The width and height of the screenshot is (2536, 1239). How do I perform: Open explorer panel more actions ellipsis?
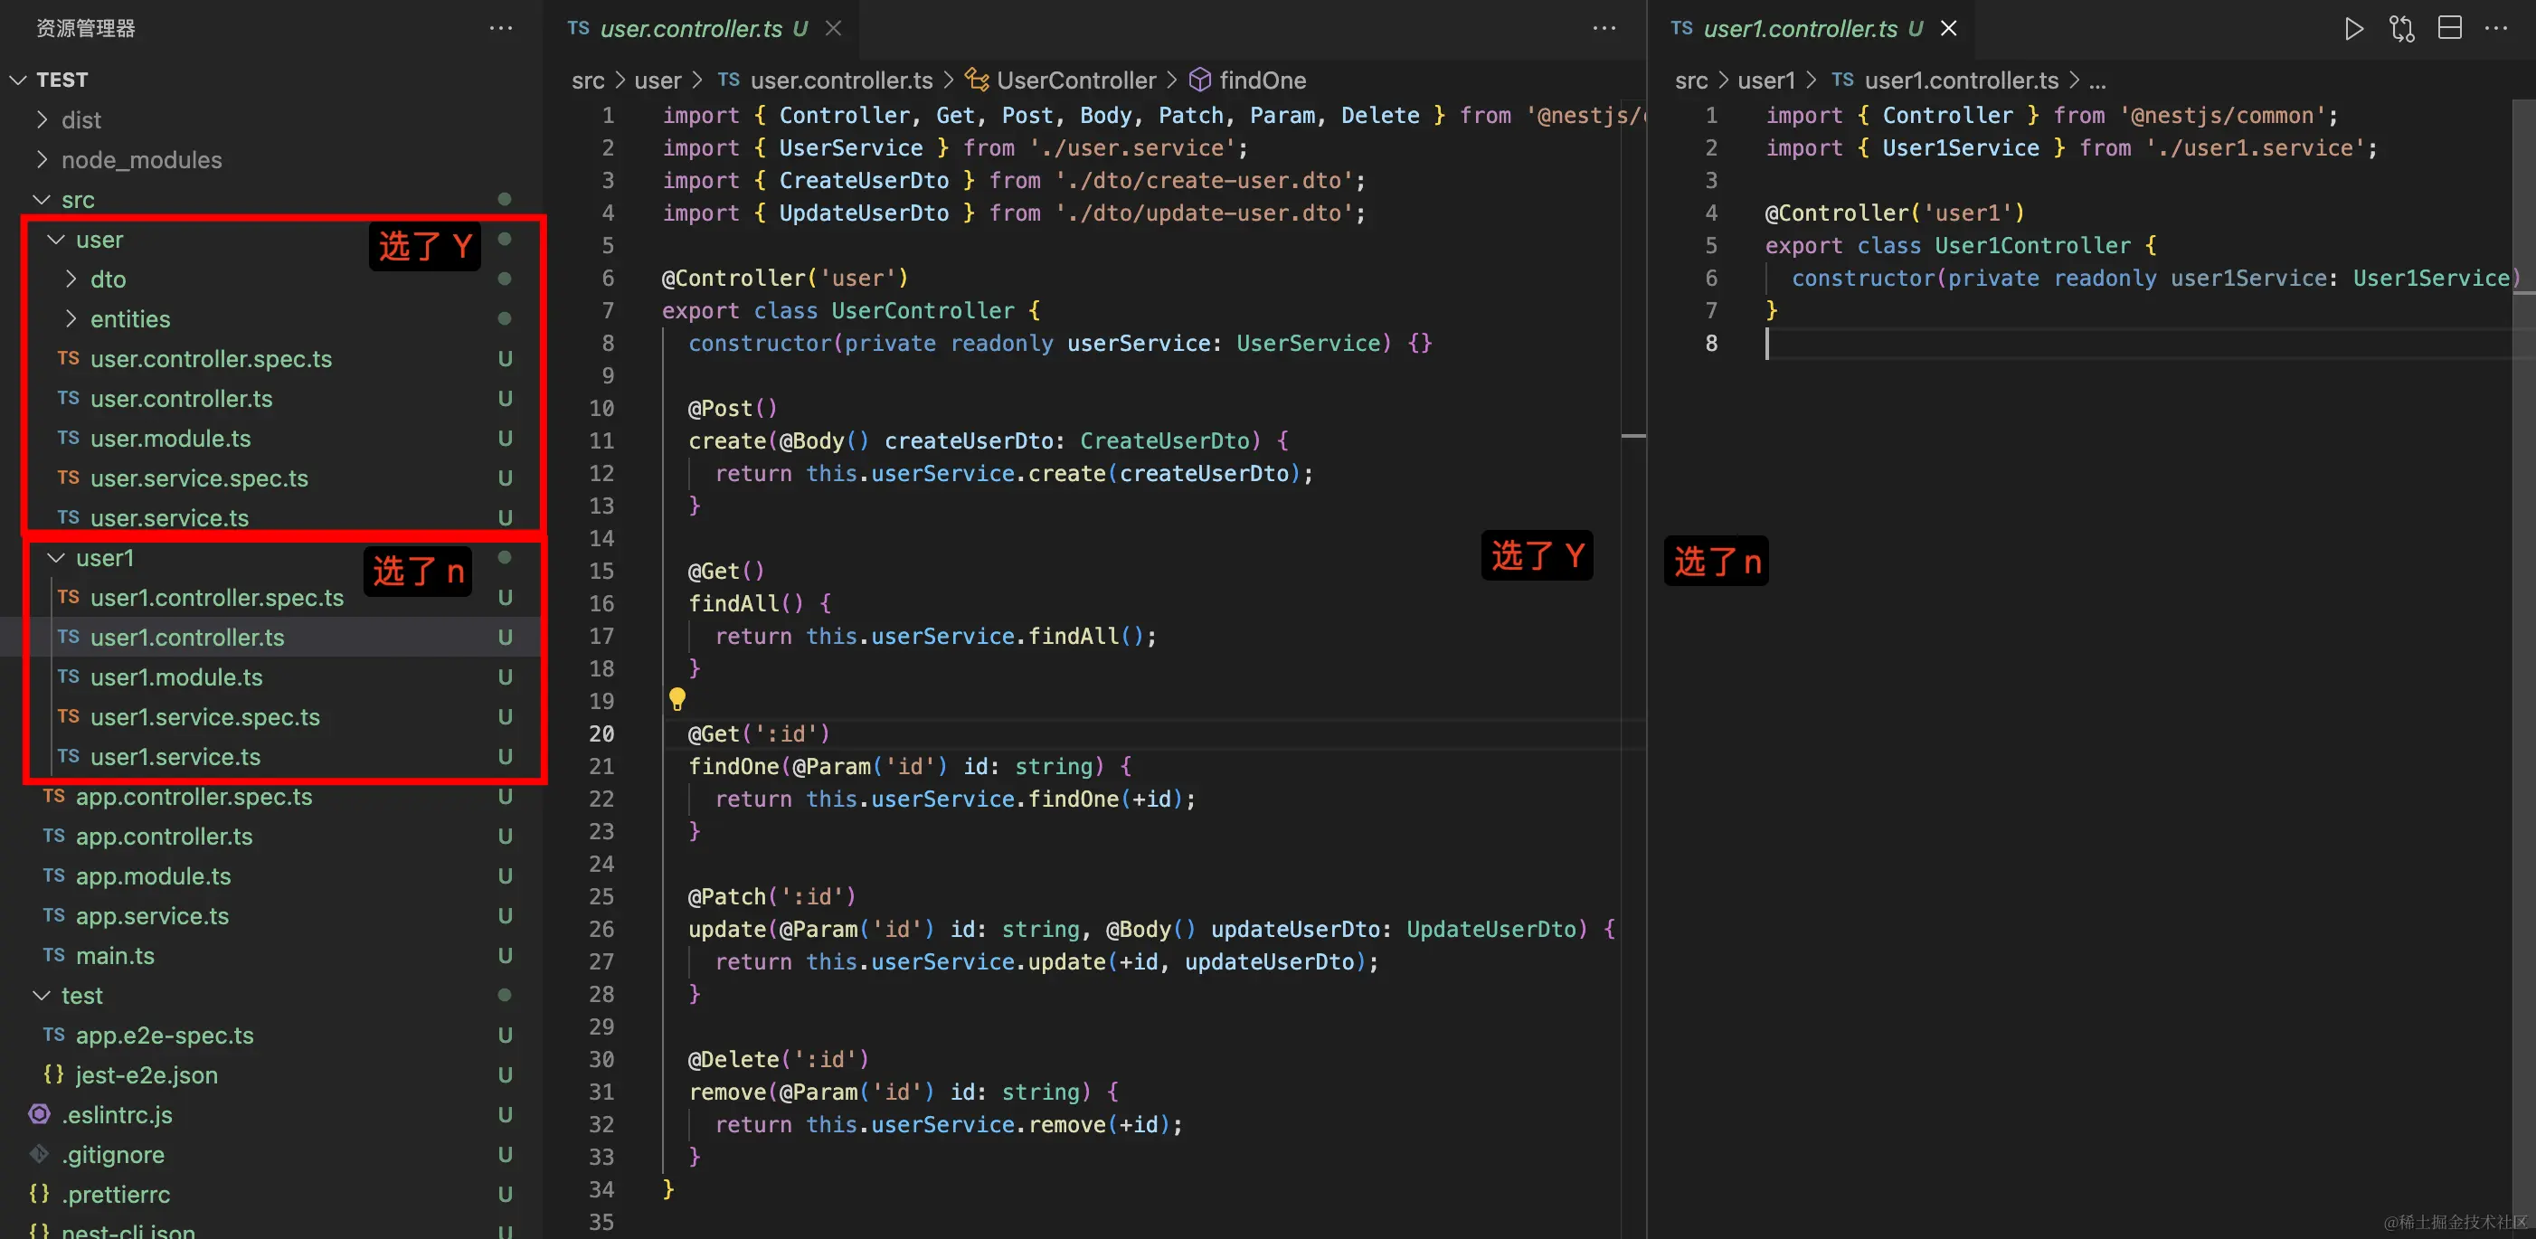pyautogui.click(x=501, y=29)
